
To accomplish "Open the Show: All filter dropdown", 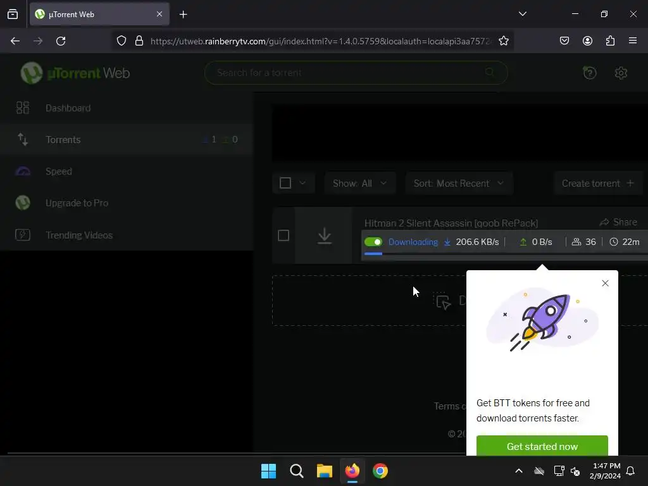I will [x=360, y=183].
